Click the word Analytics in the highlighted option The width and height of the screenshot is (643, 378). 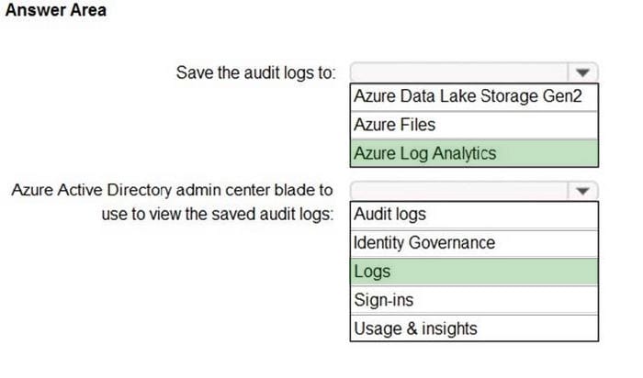tap(464, 153)
